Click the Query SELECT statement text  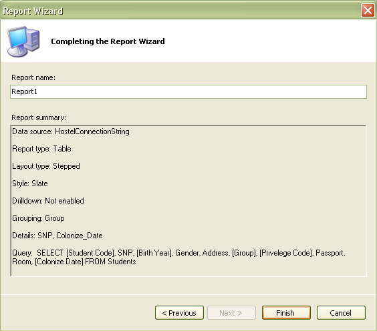point(178,257)
